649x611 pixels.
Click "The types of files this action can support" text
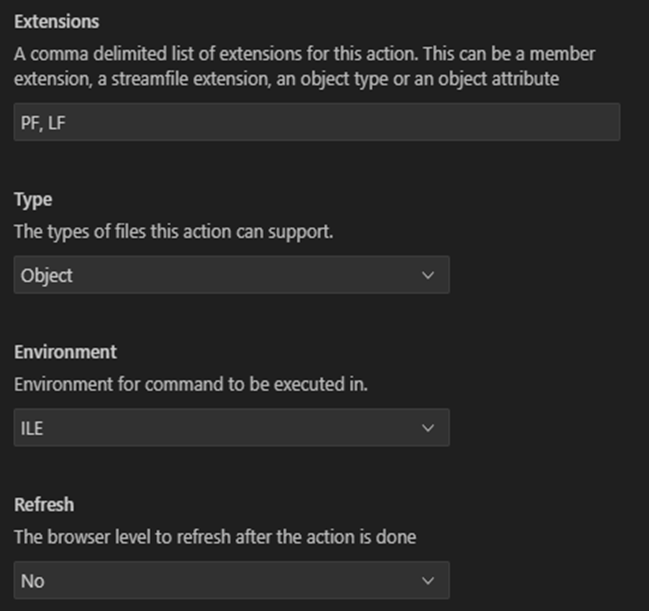(173, 231)
